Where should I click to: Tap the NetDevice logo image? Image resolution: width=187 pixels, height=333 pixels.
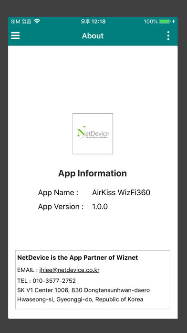93,134
